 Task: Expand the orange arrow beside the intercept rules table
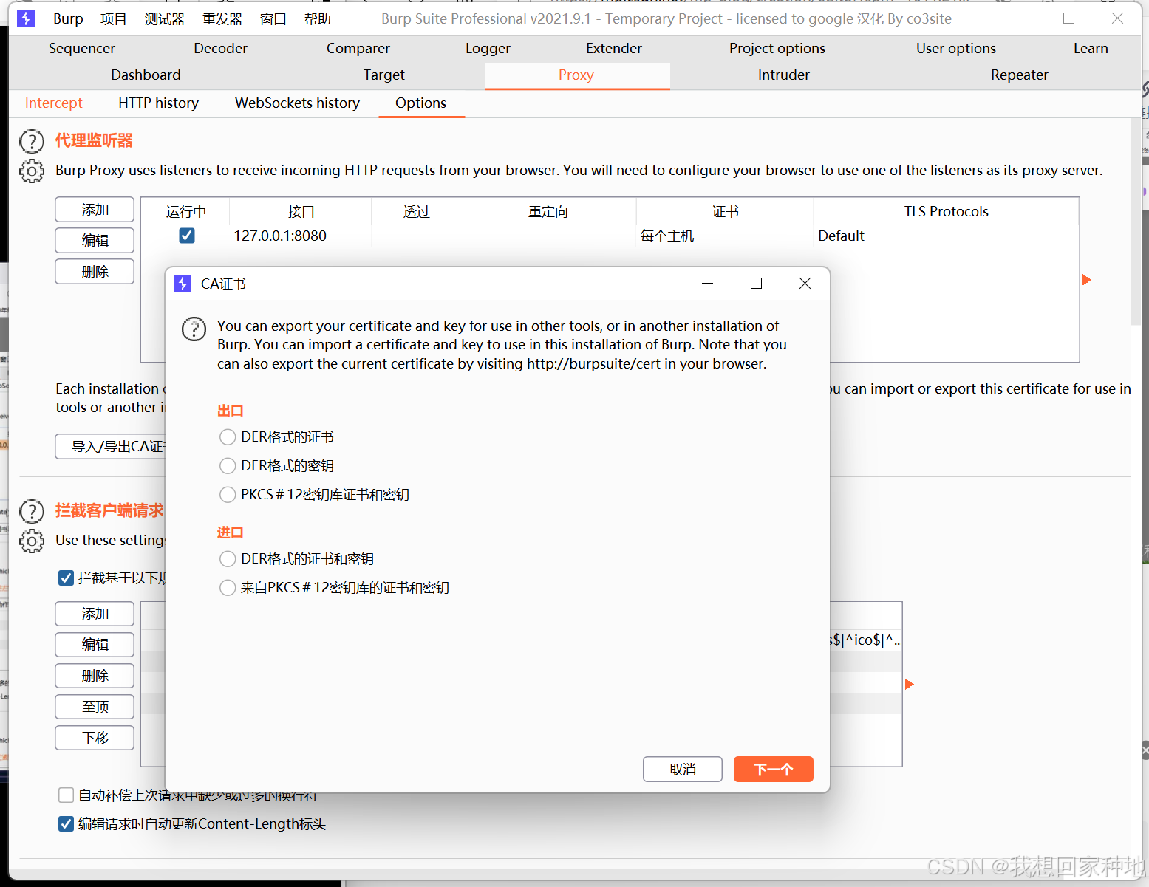pyautogui.click(x=909, y=684)
